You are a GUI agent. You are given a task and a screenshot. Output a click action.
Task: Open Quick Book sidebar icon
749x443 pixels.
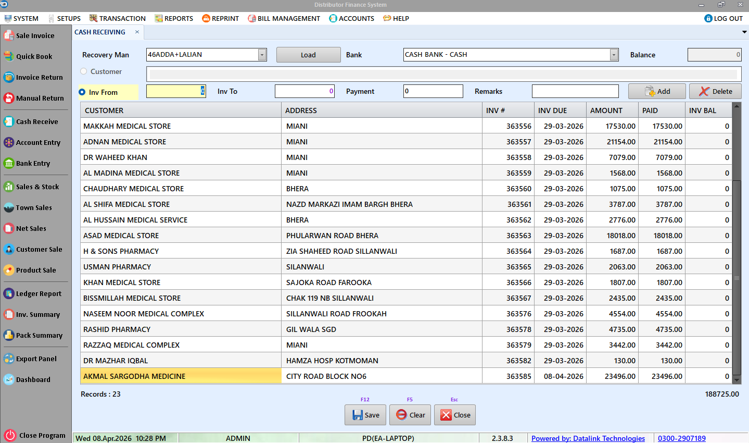tap(9, 56)
